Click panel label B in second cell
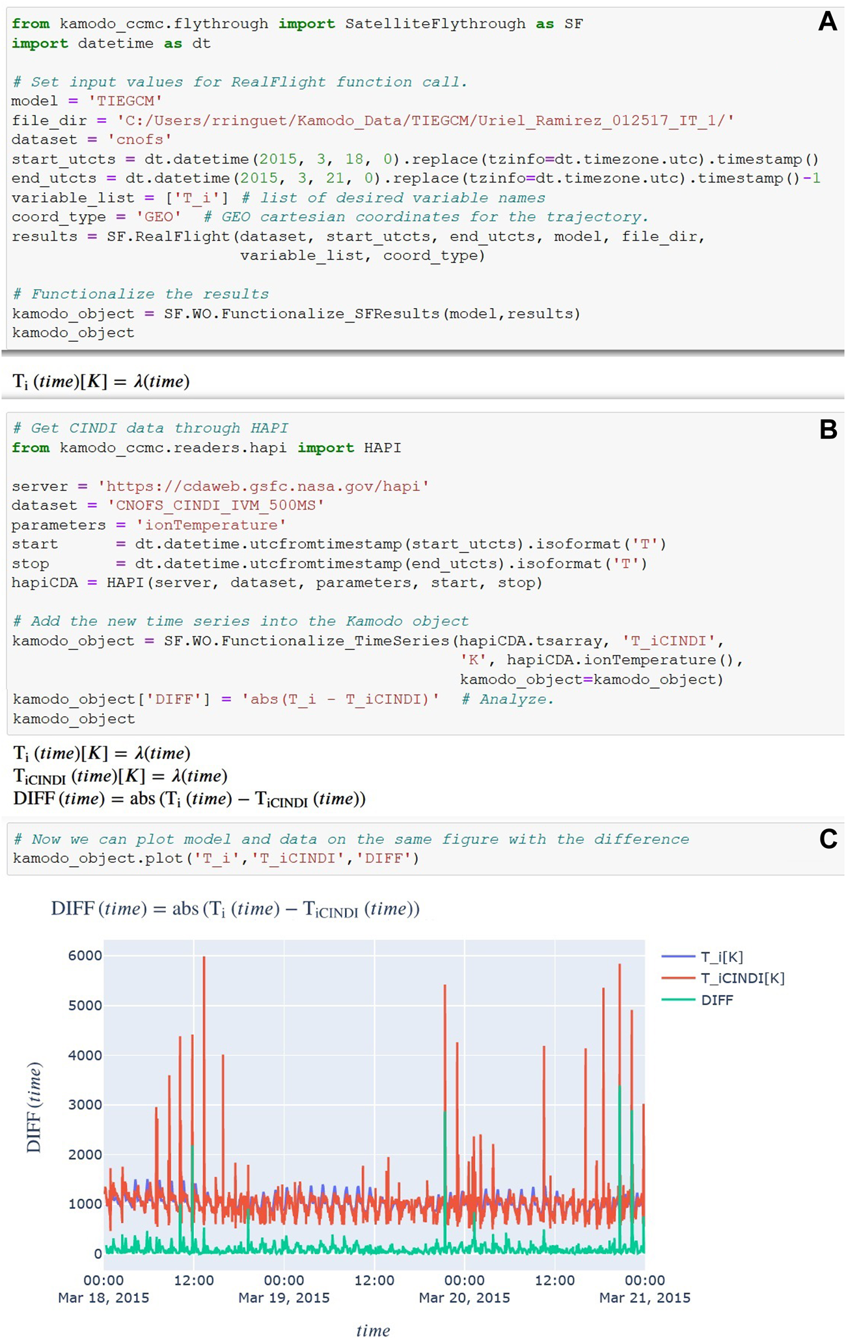The height and width of the screenshot is (1339, 846). [x=827, y=430]
